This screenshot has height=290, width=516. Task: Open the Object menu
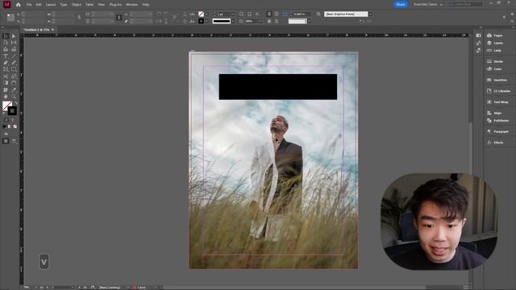[77, 5]
